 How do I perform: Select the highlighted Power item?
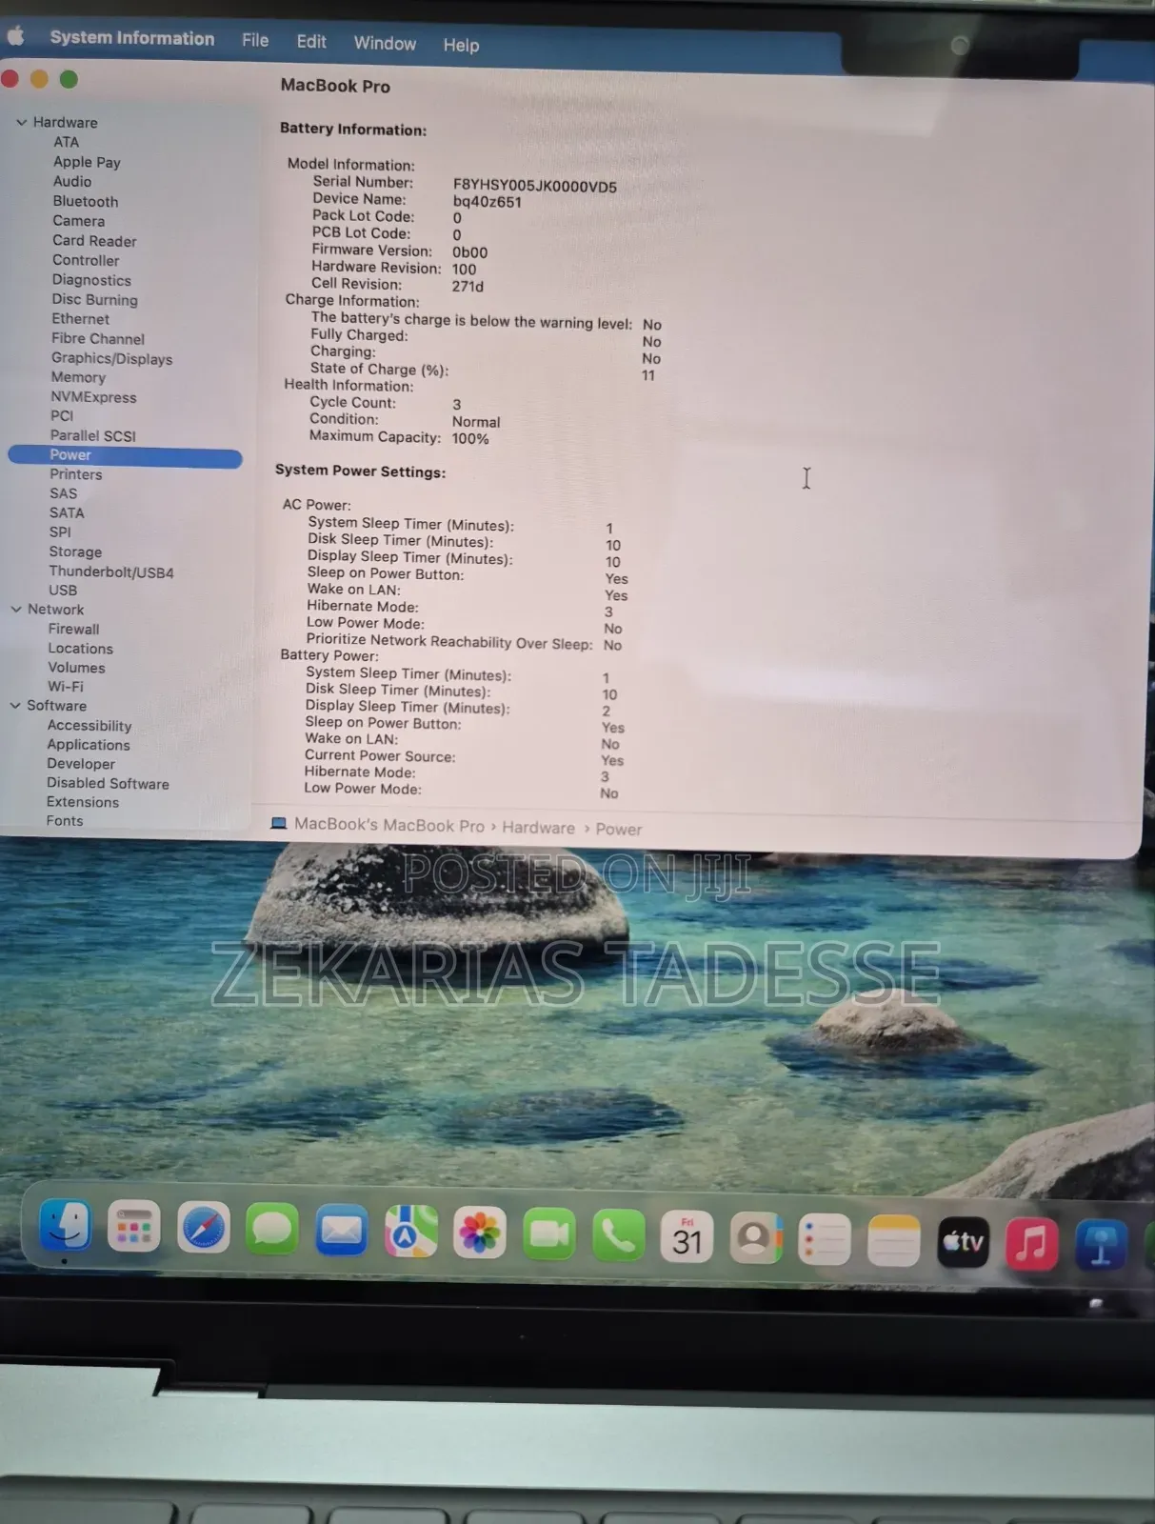click(x=125, y=455)
